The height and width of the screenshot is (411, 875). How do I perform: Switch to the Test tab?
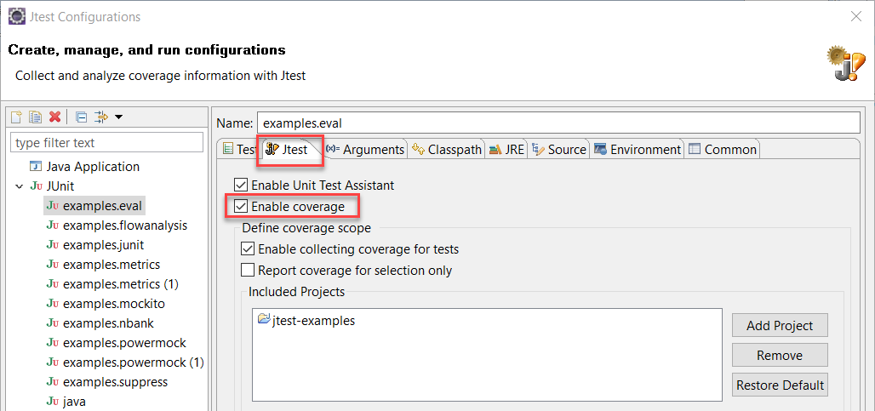click(x=239, y=150)
